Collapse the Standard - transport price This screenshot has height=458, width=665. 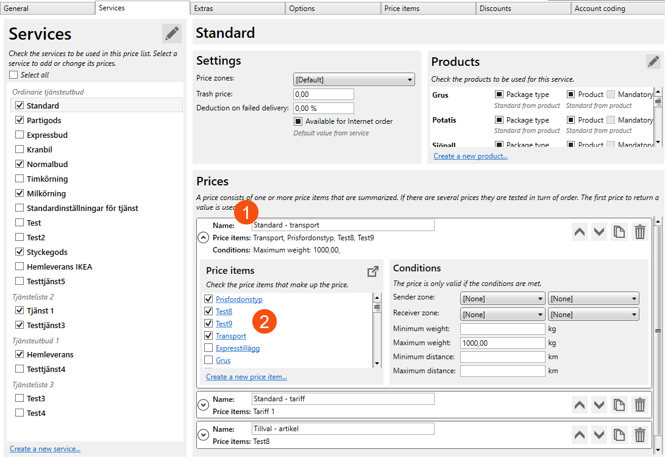(x=204, y=237)
